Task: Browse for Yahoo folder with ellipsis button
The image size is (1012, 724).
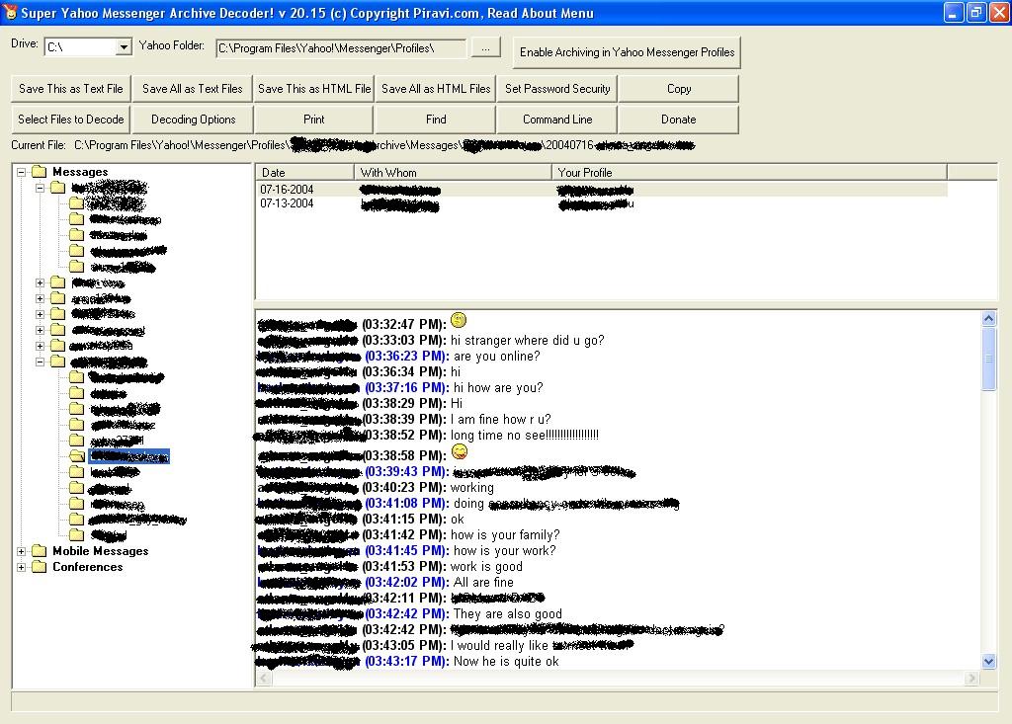Action: 485,47
